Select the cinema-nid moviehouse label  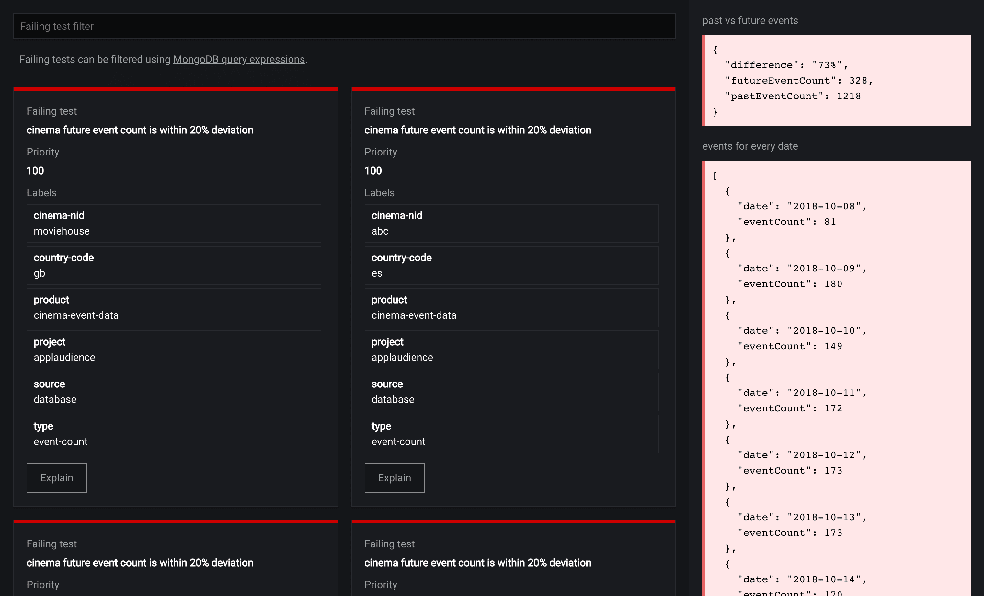174,223
